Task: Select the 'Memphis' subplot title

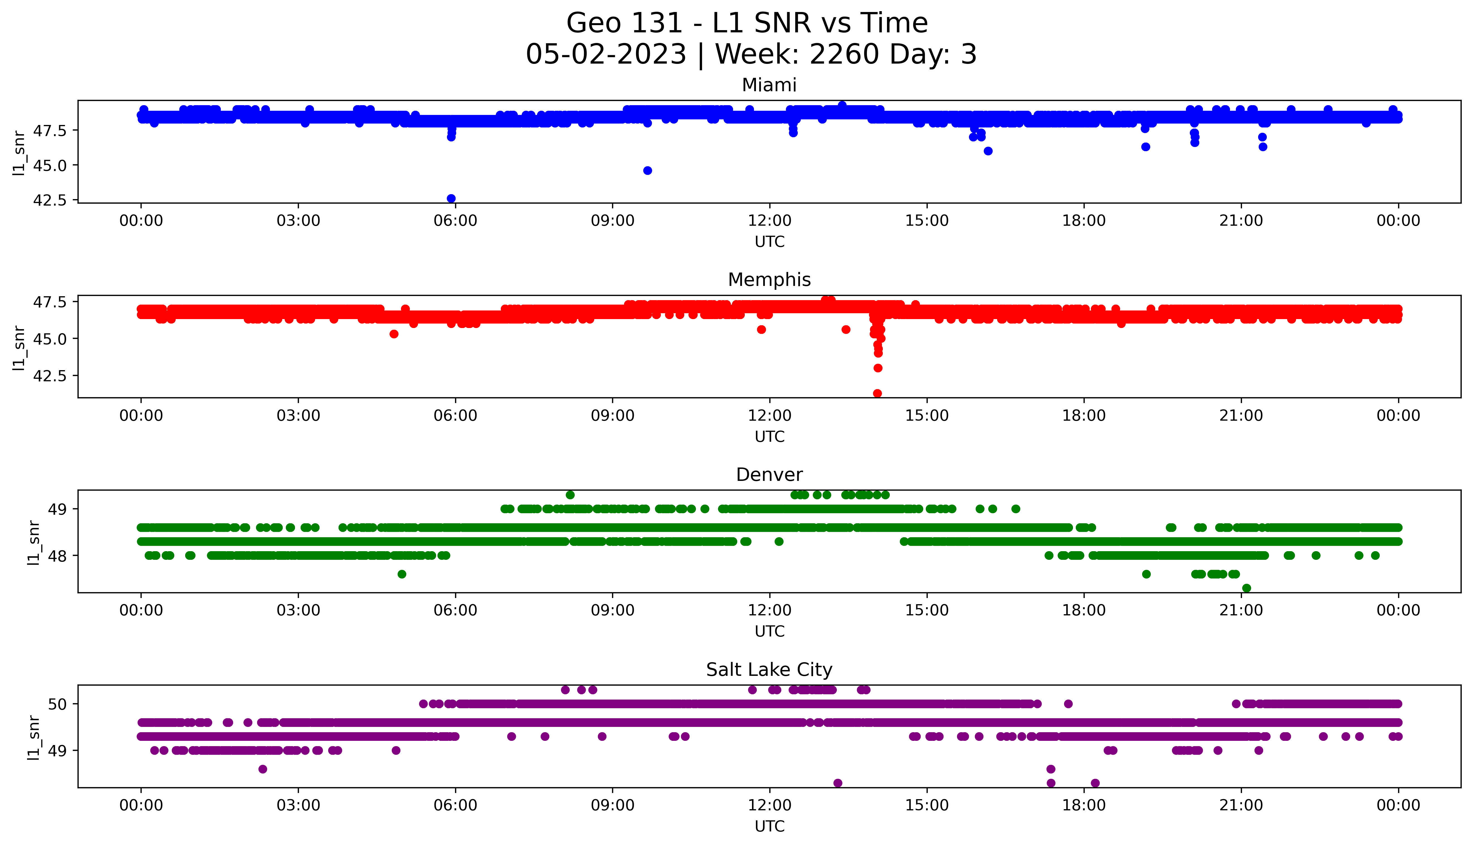Action: tap(769, 280)
